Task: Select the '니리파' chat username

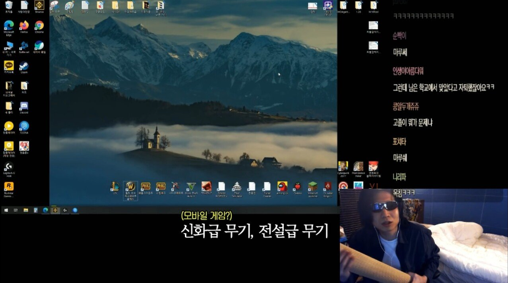Action: 399,176
